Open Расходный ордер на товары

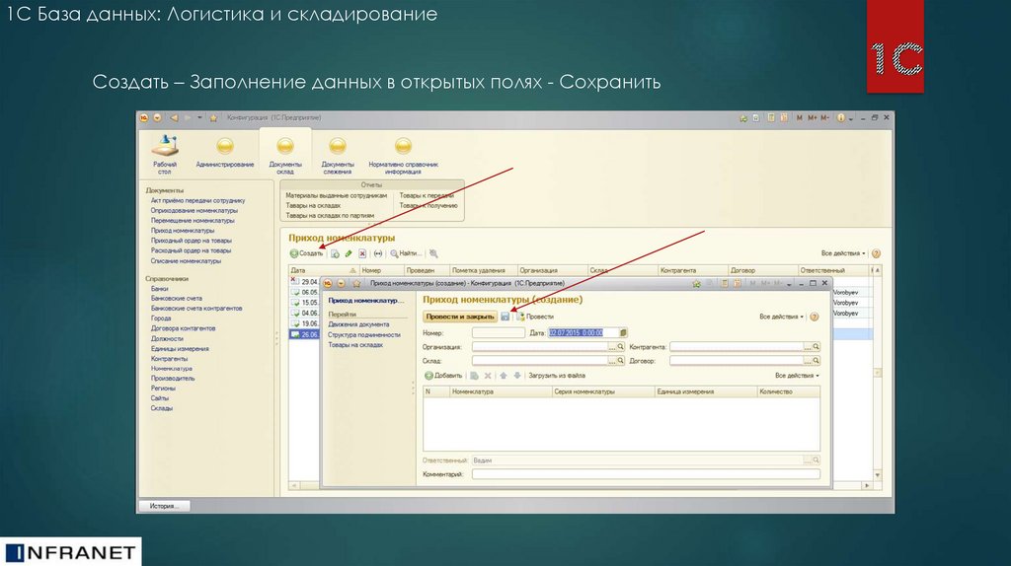(x=191, y=250)
